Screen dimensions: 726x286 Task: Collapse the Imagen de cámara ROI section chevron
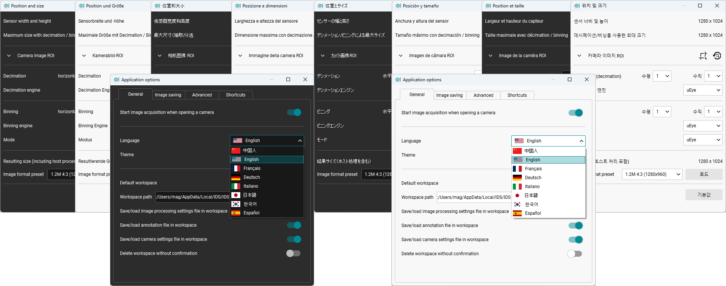pos(401,56)
